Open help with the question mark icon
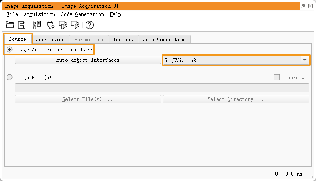 pos(90,25)
